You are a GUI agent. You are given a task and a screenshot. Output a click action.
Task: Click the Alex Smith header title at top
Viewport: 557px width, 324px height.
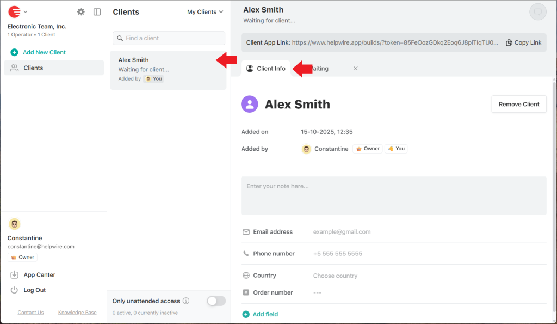click(x=263, y=10)
